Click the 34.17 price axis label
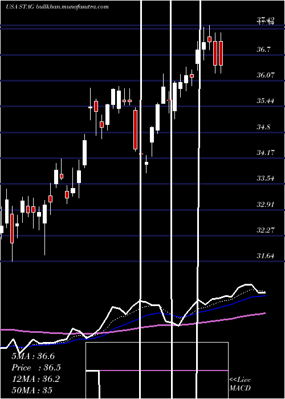285x399 pixels. [266, 152]
